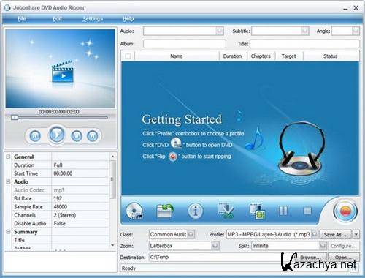Tick the select-all checkbox in list header
Viewport: 365px width, 278px height.
128,56
